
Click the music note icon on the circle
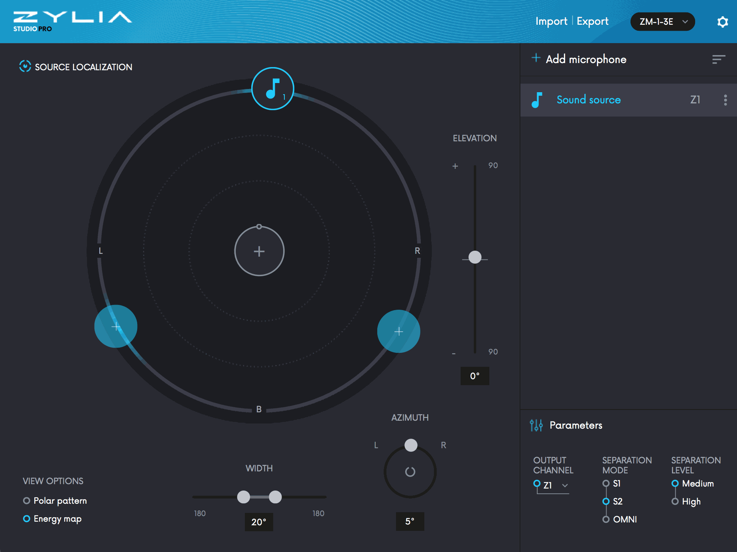pos(272,88)
